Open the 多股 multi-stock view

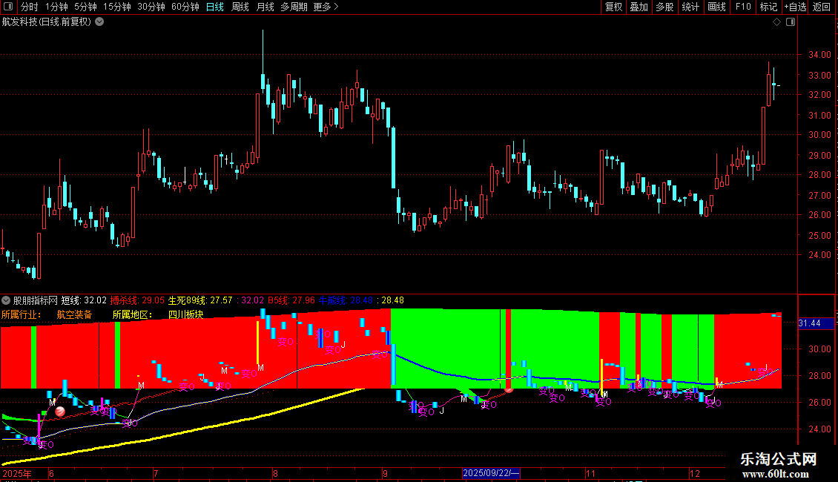(665, 7)
